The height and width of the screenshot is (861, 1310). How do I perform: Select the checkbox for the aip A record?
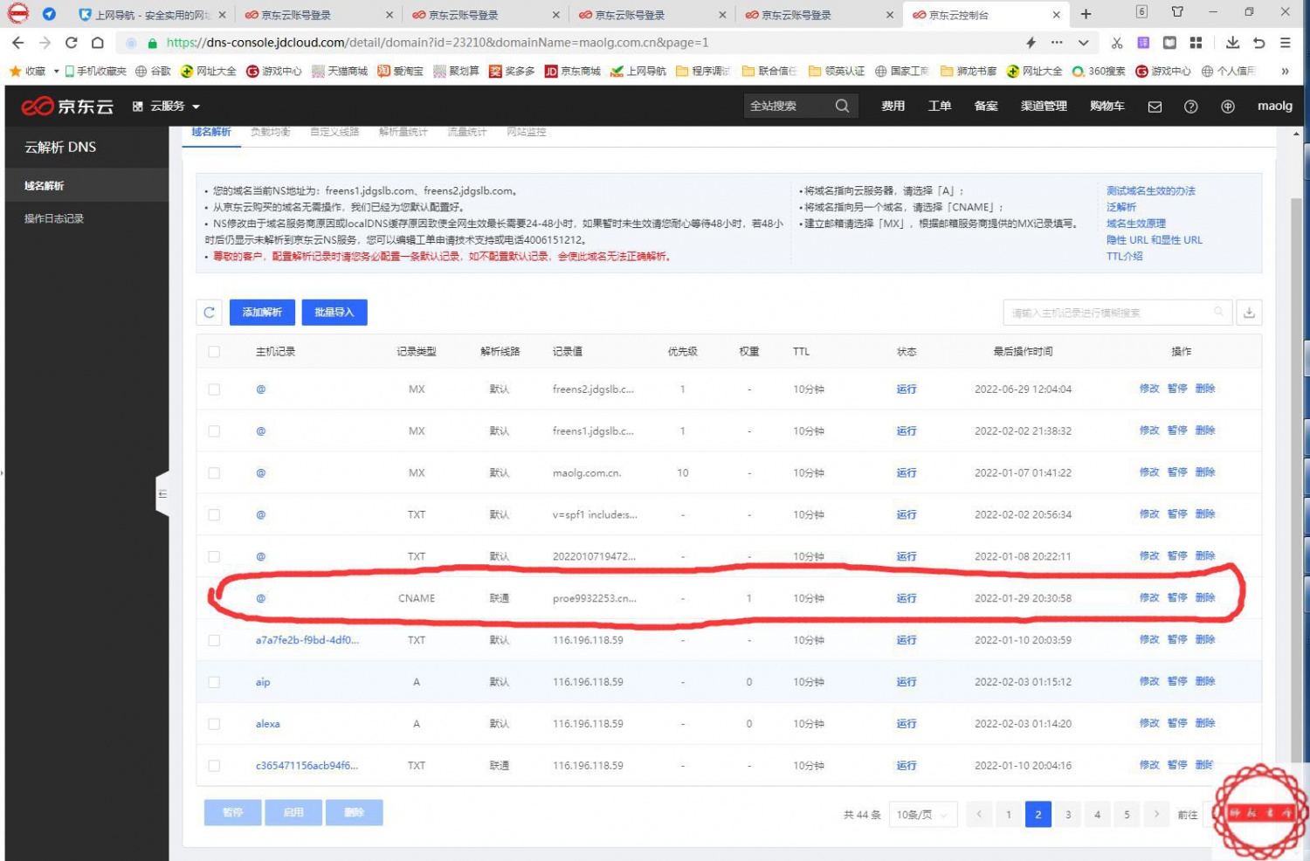tap(214, 682)
